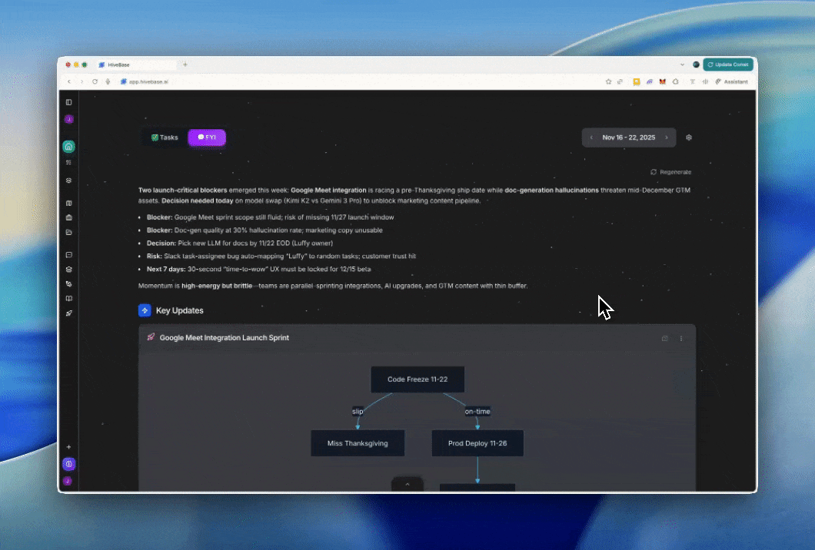Open the Assistant panel in the browser toolbar
The image size is (815, 550).
[731, 81]
